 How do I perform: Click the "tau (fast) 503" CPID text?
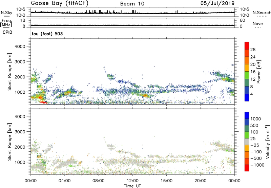[x=47, y=34]
